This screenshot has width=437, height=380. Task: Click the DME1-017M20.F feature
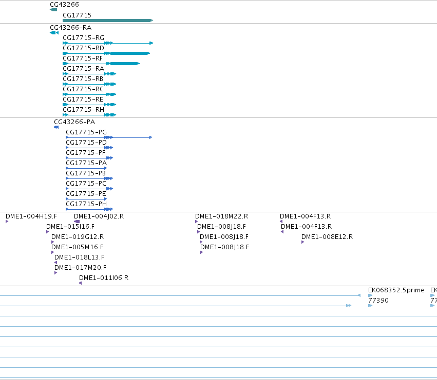click(x=80, y=268)
